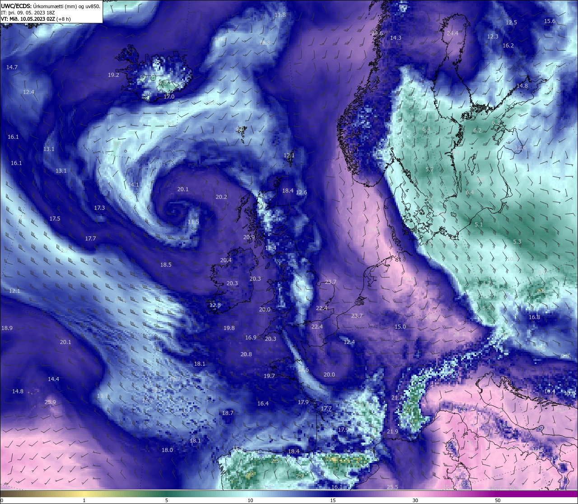Click the 5.3 map value

point(517,242)
